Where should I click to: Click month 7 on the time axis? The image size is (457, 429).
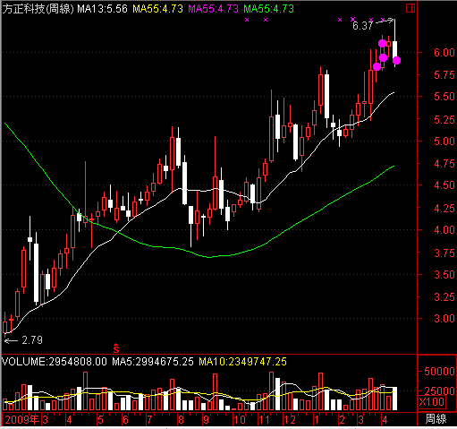(x=149, y=420)
